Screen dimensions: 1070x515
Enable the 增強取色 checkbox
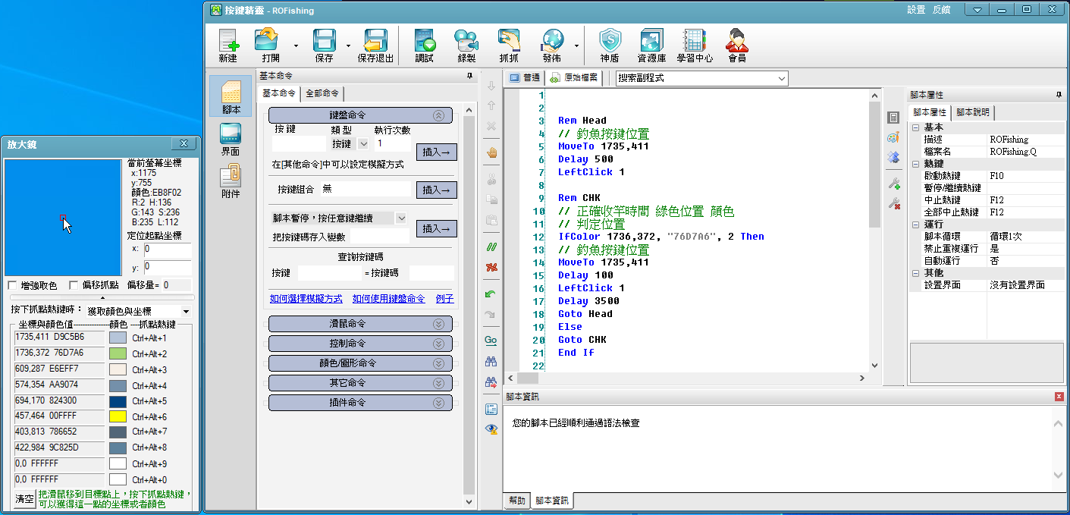pyautogui.click(x=13, y=285)
